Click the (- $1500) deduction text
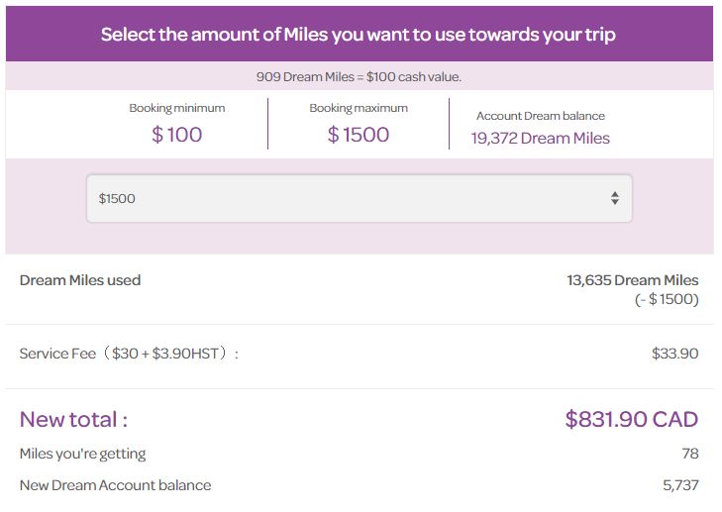 coord(666,299)
